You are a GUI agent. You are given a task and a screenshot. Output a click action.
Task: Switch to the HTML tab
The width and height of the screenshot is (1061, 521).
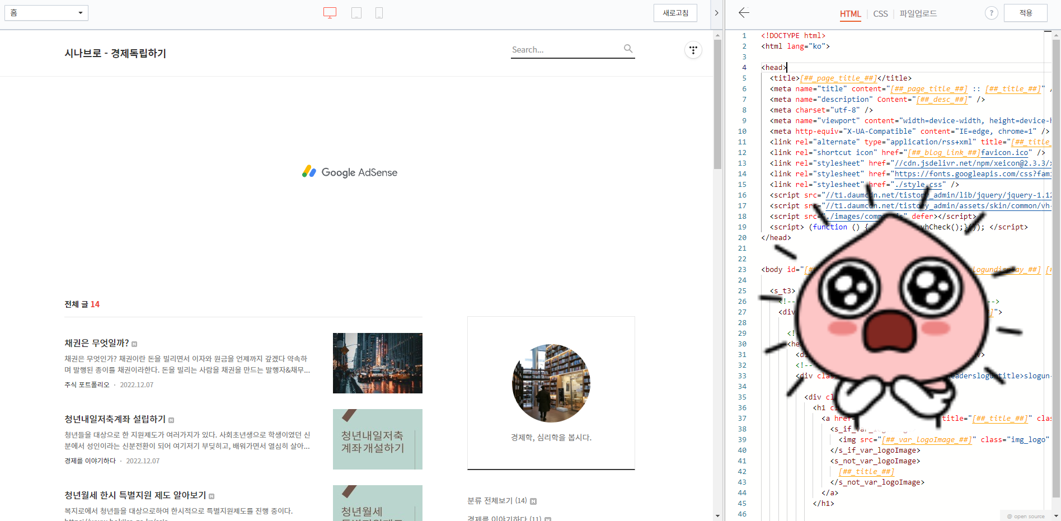click(850, 14)
